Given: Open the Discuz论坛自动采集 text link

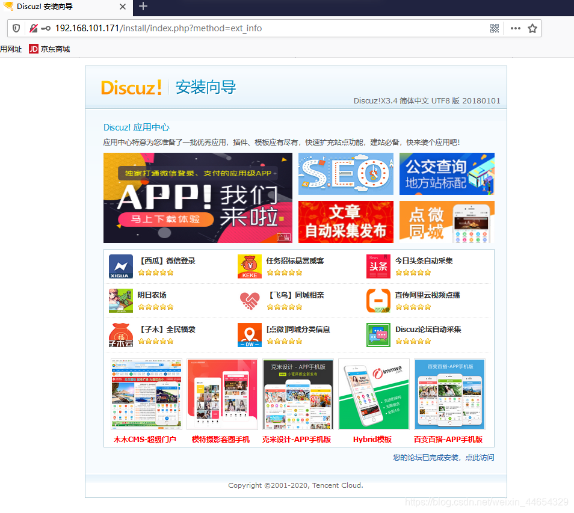Looking at the screenshot, I should (x=428, y=330).
